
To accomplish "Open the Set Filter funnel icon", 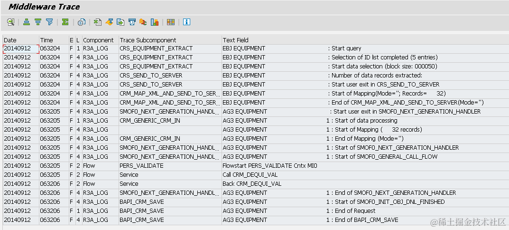I will (49, 22).
